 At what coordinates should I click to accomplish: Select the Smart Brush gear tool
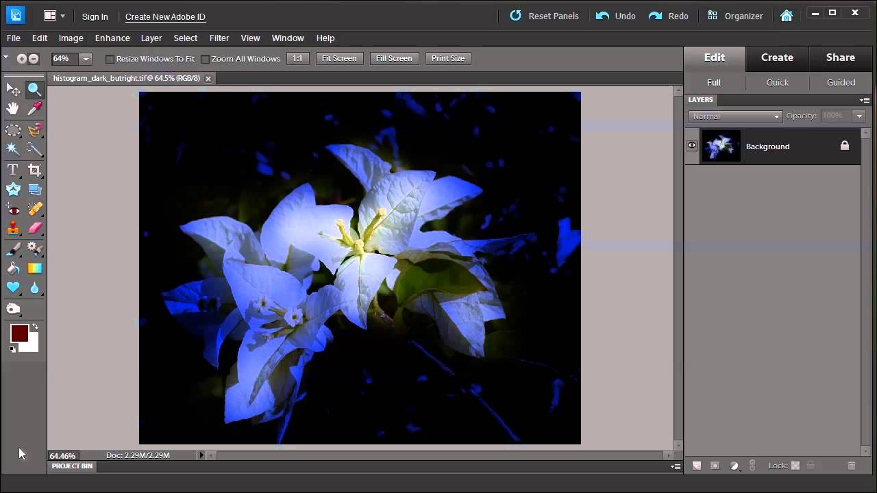(x=34, y=249)
